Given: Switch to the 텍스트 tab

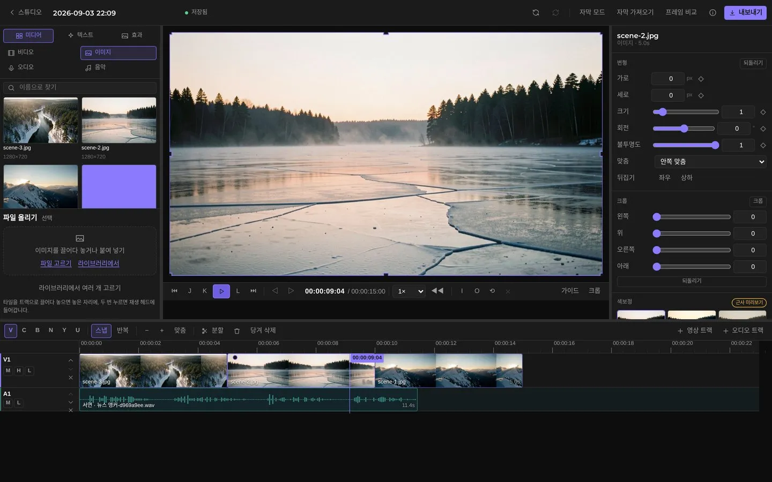Looking at the screenshot, I should (80, 35).
